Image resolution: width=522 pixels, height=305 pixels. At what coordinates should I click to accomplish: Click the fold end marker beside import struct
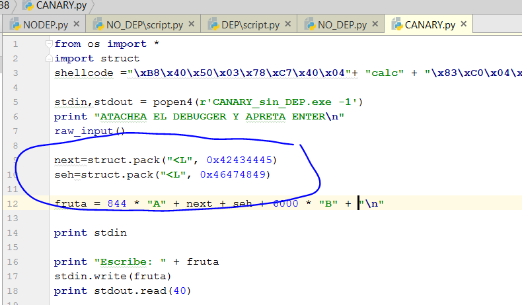[x=49, y=59]
